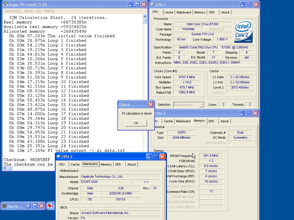
Task: Click the red star icon on the taskbar
Action: click(49, 206)
